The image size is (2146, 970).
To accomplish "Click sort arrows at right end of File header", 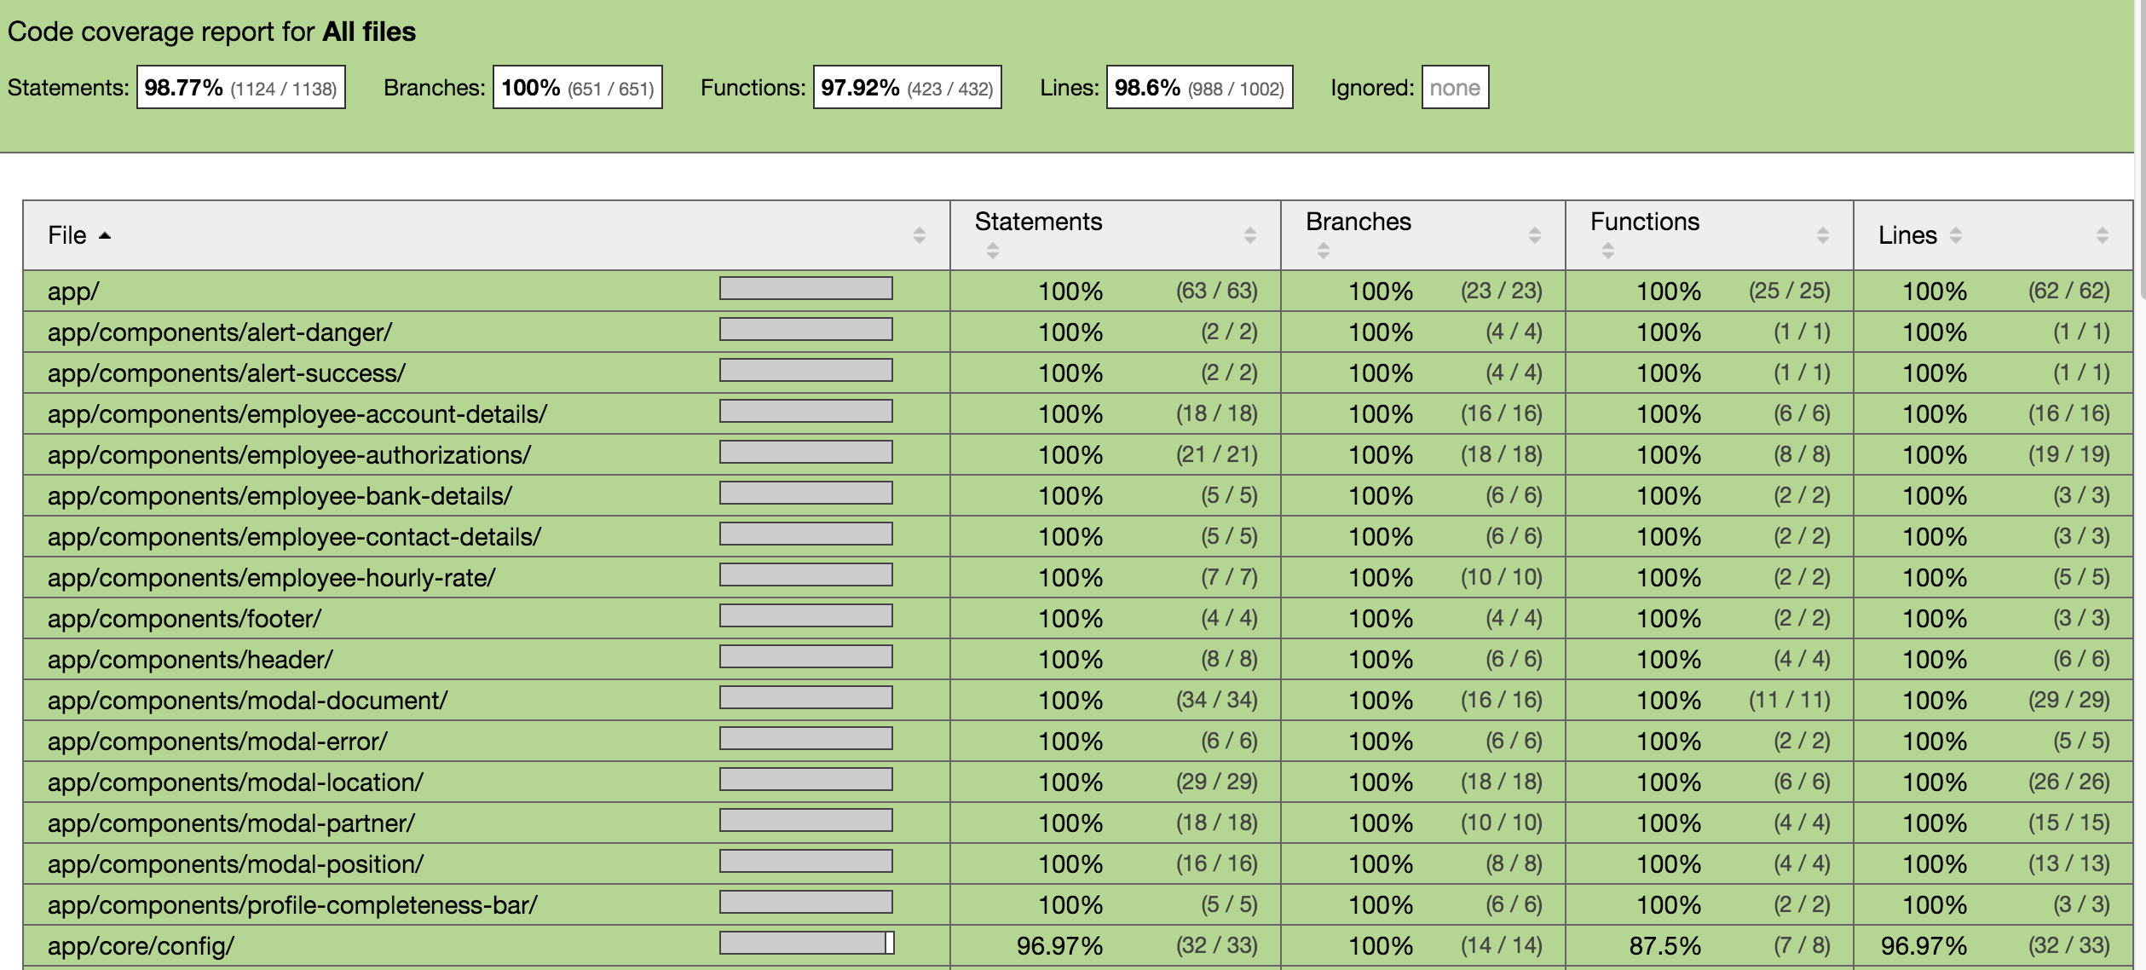I will tap(919, 235).
